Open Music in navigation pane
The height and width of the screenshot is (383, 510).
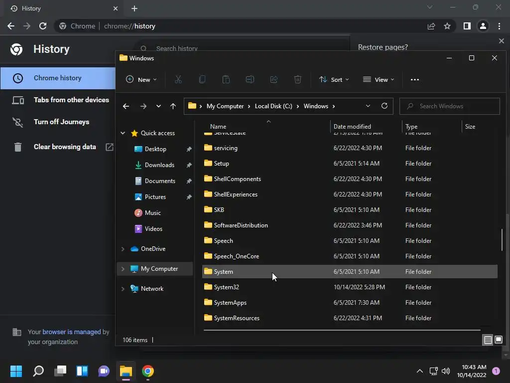click(x=152, y=213)
